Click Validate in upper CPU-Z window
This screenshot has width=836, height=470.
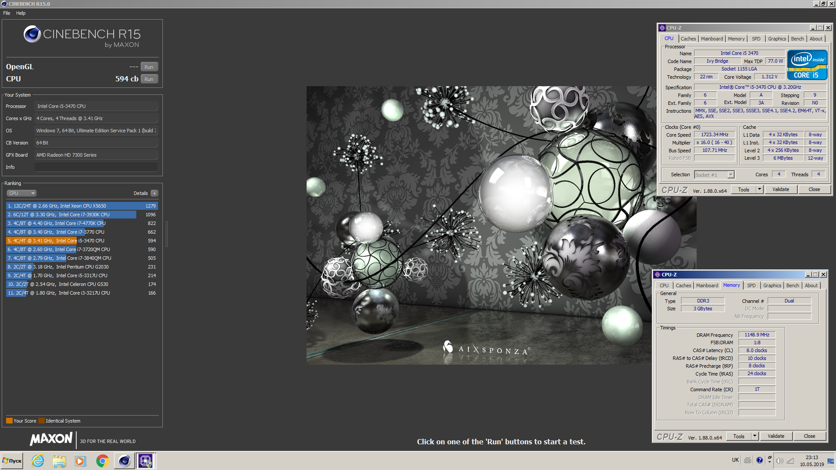(781, 190)
